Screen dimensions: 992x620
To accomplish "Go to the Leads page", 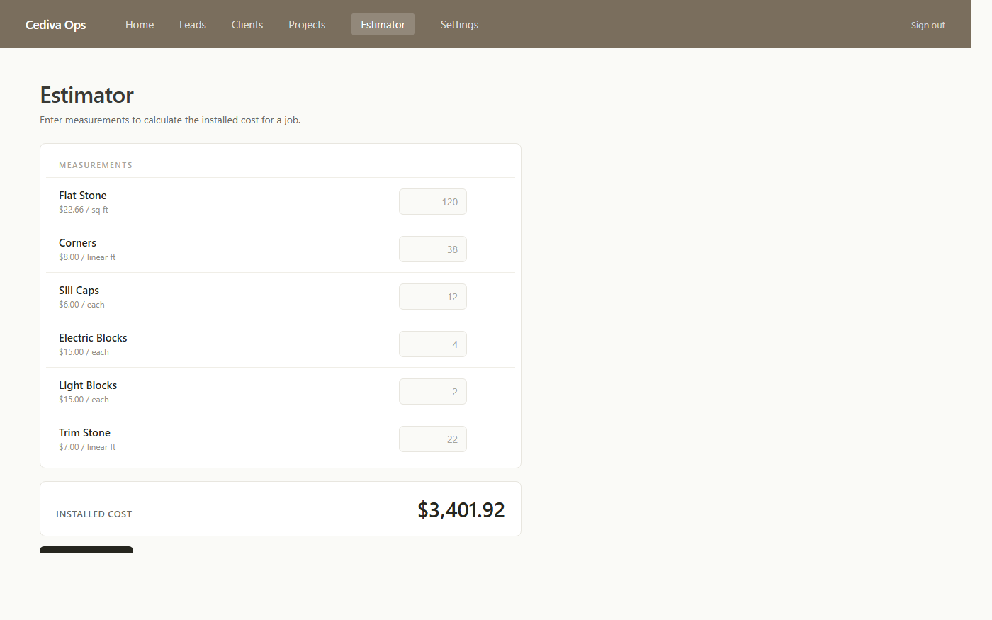I will point(193,24).
